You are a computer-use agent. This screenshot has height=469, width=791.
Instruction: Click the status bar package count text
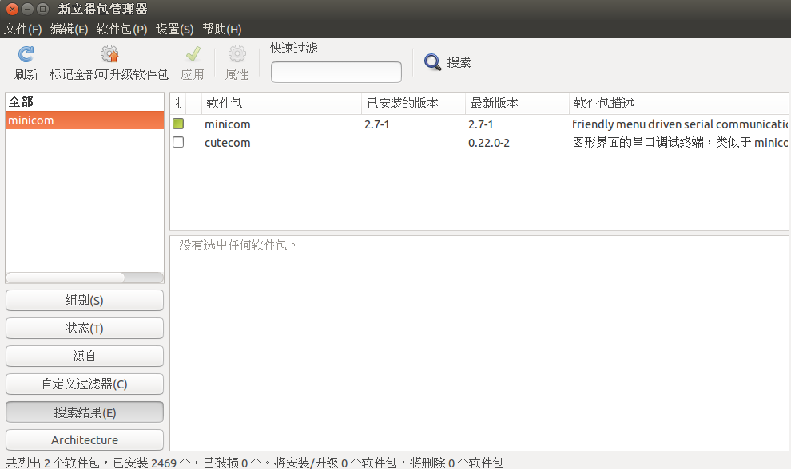(x=255, y=463)
